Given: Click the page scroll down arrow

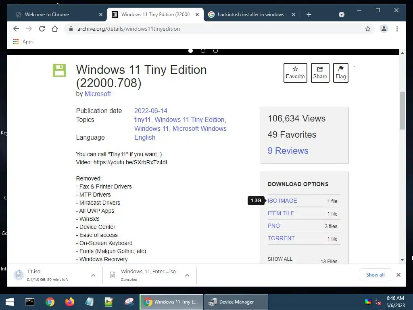Looking at the screenshot, I should tap(402, 260).
